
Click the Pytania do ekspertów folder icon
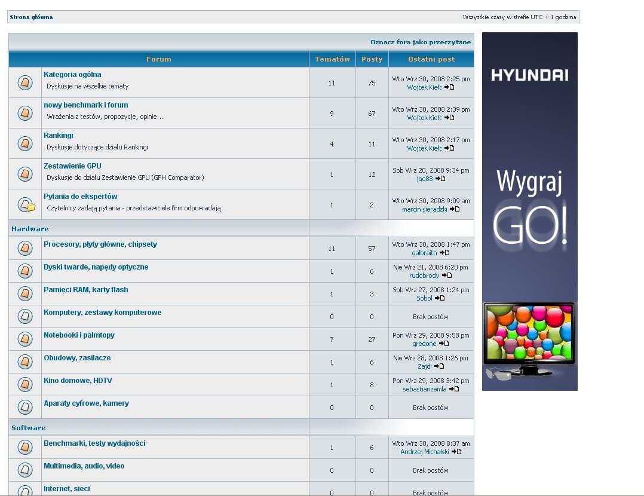tap(27, 204)
